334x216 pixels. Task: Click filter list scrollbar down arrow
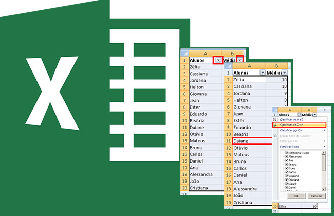point(323,189)
